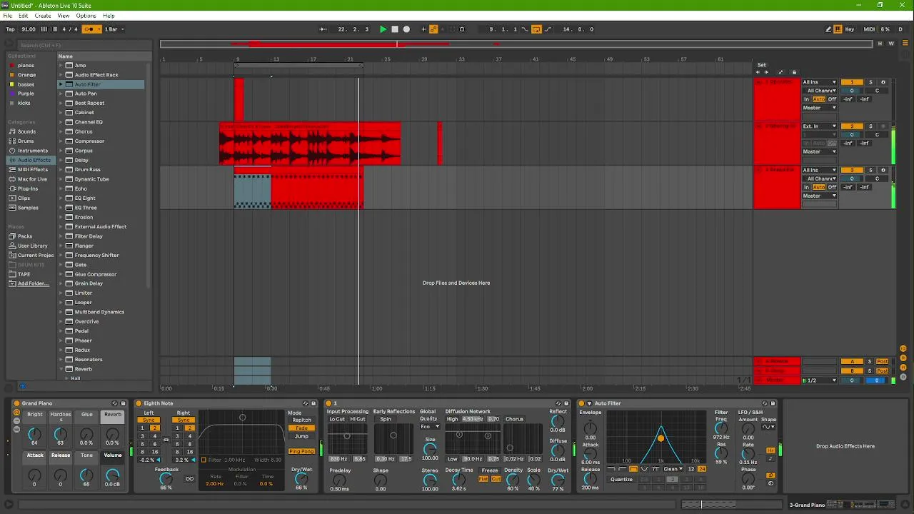Click the Tap tempo button

point(10,29)
